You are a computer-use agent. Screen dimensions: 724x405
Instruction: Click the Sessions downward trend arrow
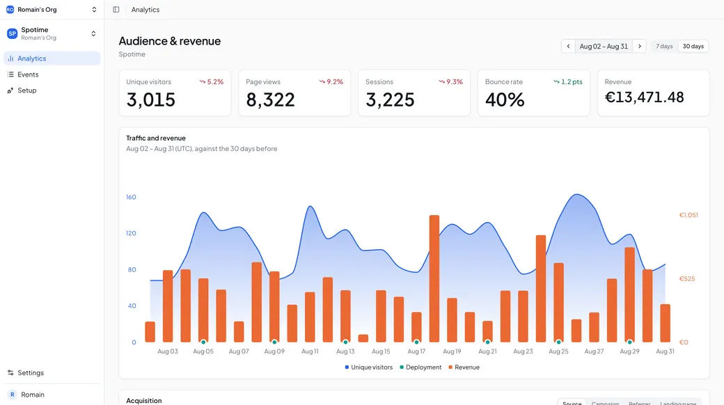click(441, 81)
